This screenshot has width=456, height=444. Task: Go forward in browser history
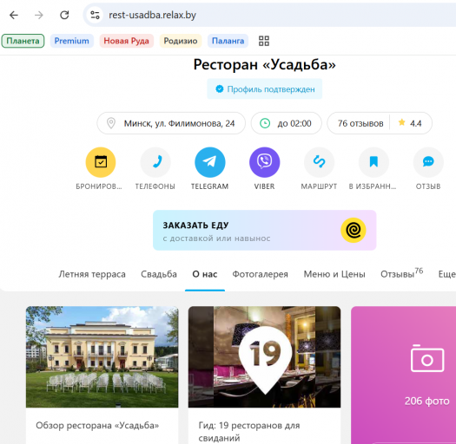pyautogui.click(x=39, y=15)
